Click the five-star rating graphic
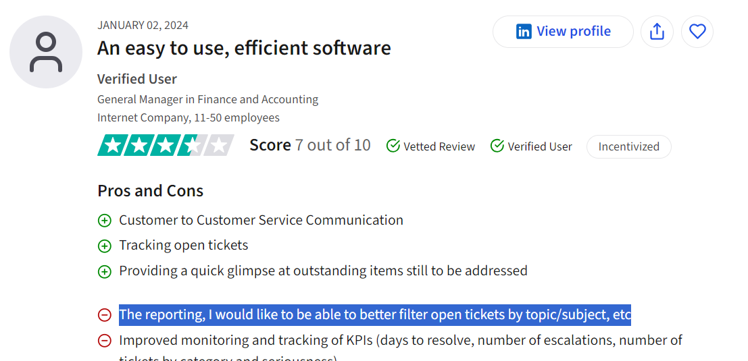Viewport: 748px width, 361px height. pos(166,145)
